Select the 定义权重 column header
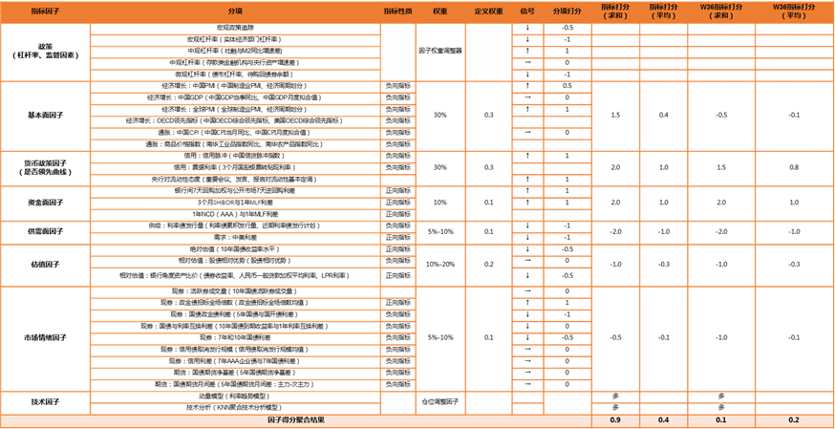The height and width of the screenshot is (429, 835). (x=488, y=11)
